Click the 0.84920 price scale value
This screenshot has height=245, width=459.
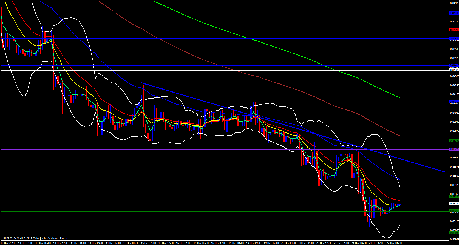pyautogui.click(x=454, y=4)
